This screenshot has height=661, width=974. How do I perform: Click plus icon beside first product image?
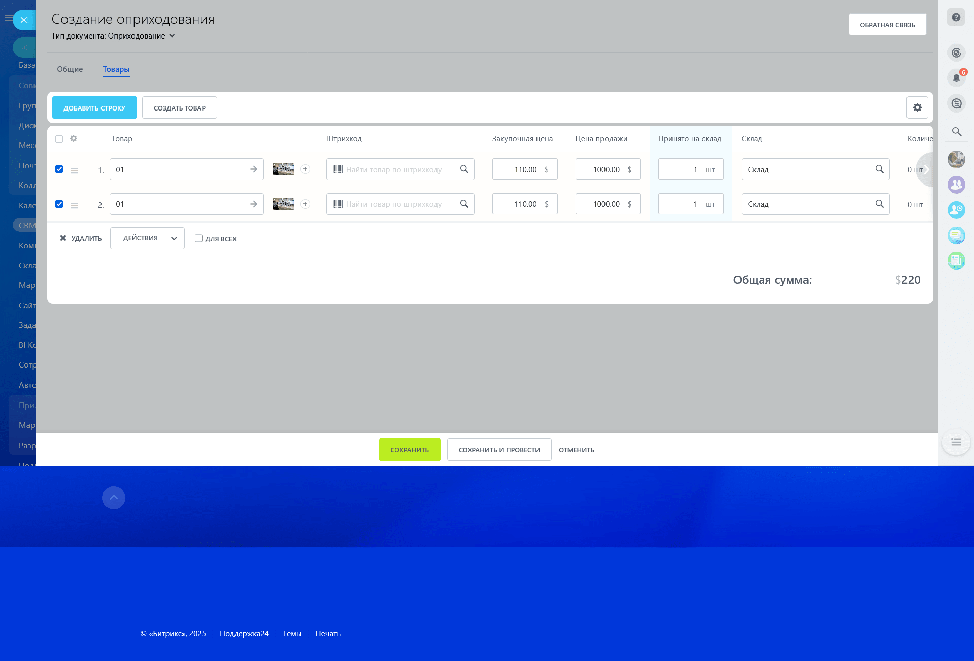pyautogui.click(x=305, y=169)
